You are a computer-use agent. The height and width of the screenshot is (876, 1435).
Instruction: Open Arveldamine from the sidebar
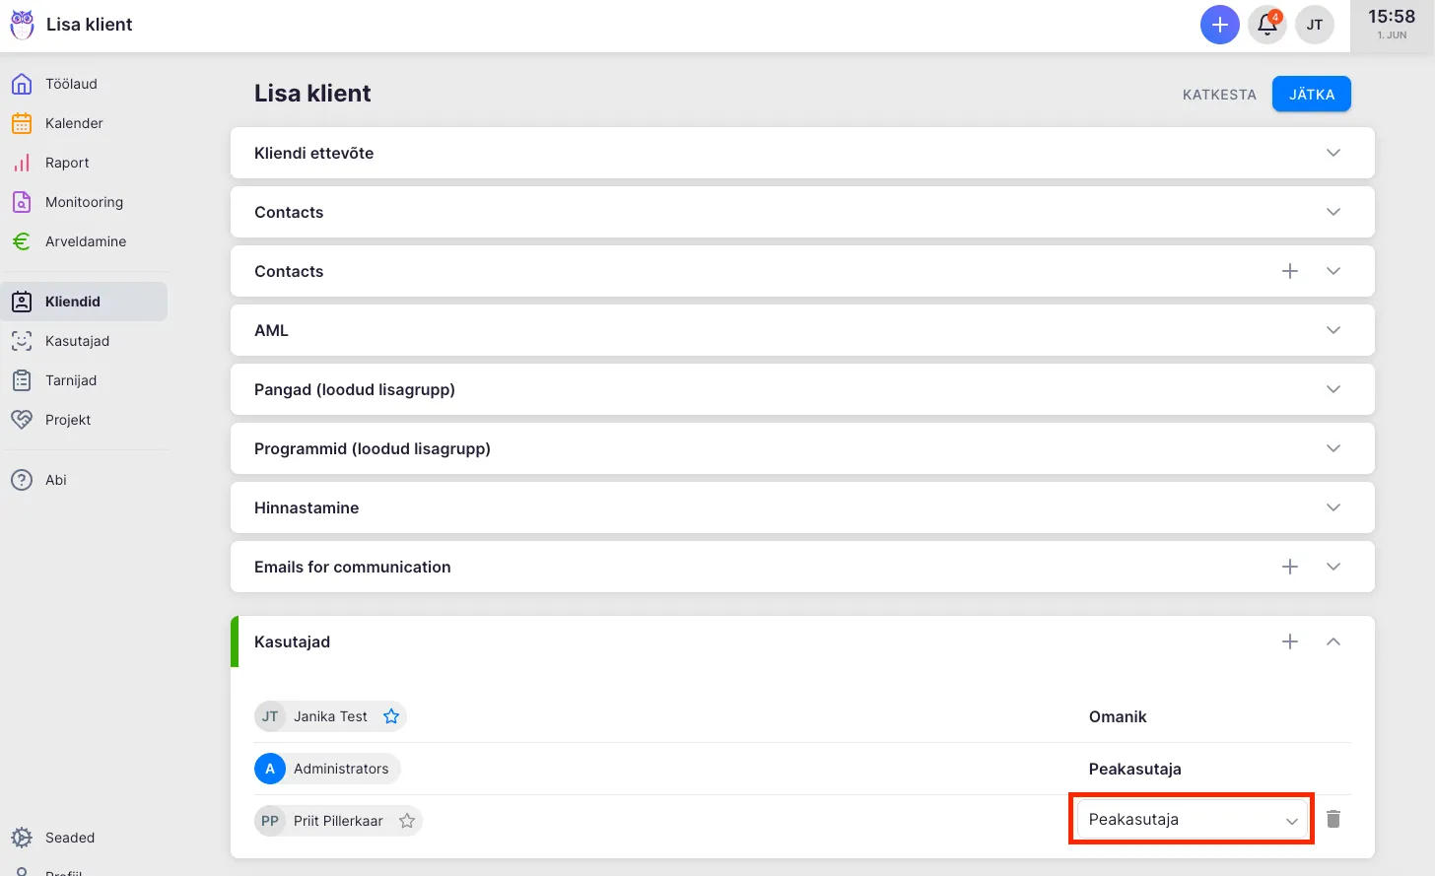click(x=85, y=241)
